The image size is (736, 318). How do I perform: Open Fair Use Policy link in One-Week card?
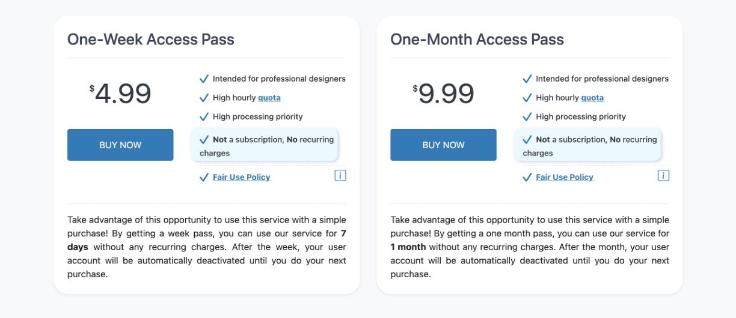[x=241, y=177]
